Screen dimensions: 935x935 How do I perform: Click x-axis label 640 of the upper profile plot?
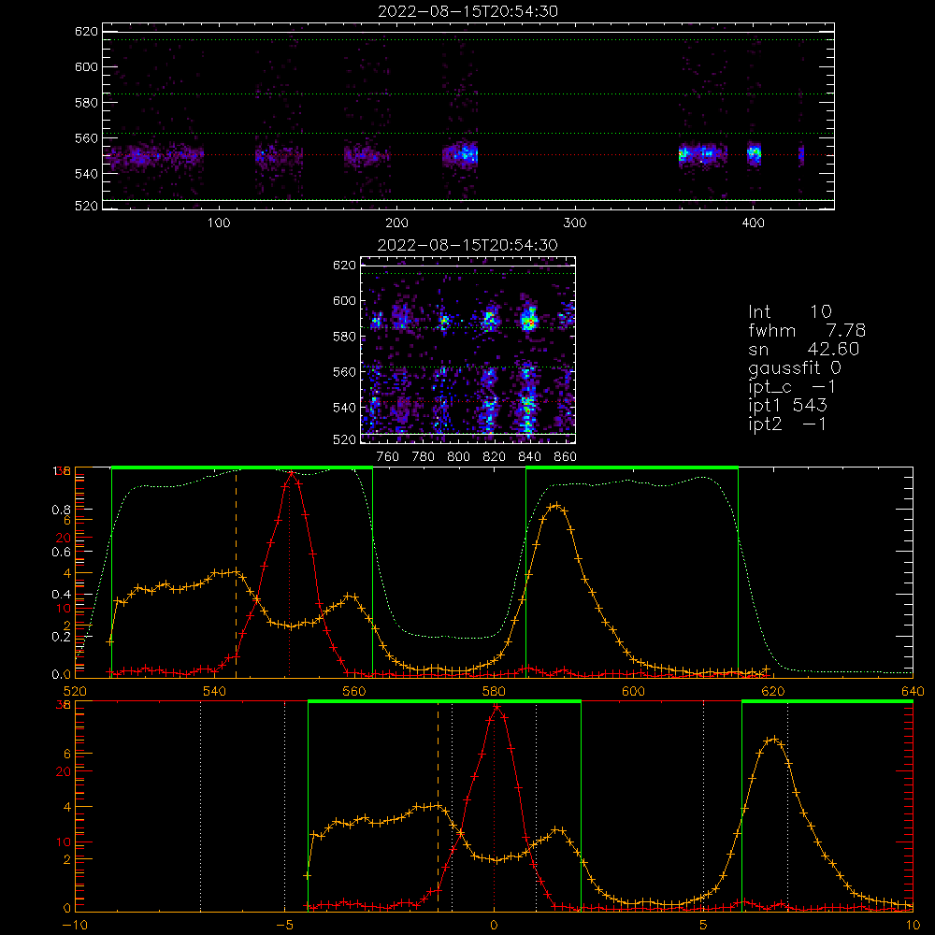(913, 691)
